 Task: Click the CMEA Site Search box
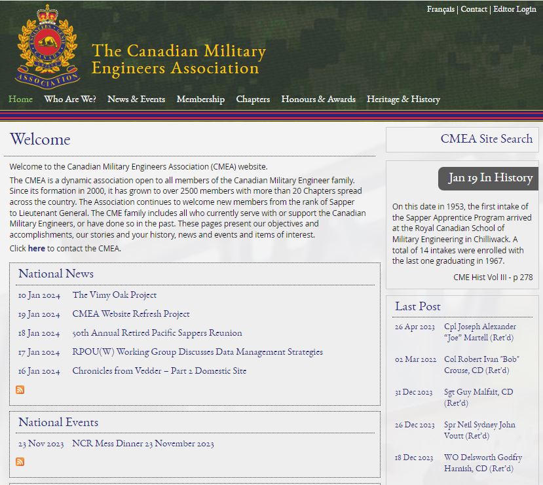(464, 139)
